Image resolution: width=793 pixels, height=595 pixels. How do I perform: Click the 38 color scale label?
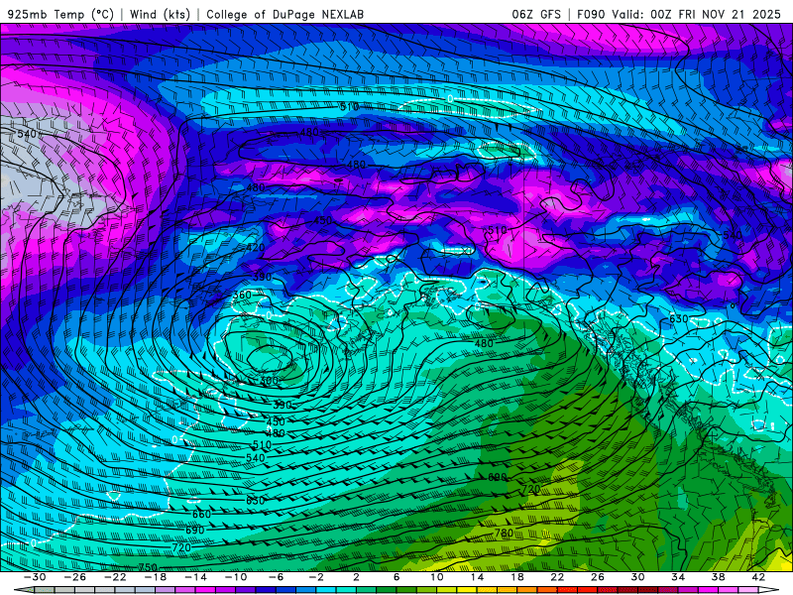pos(718,577)
